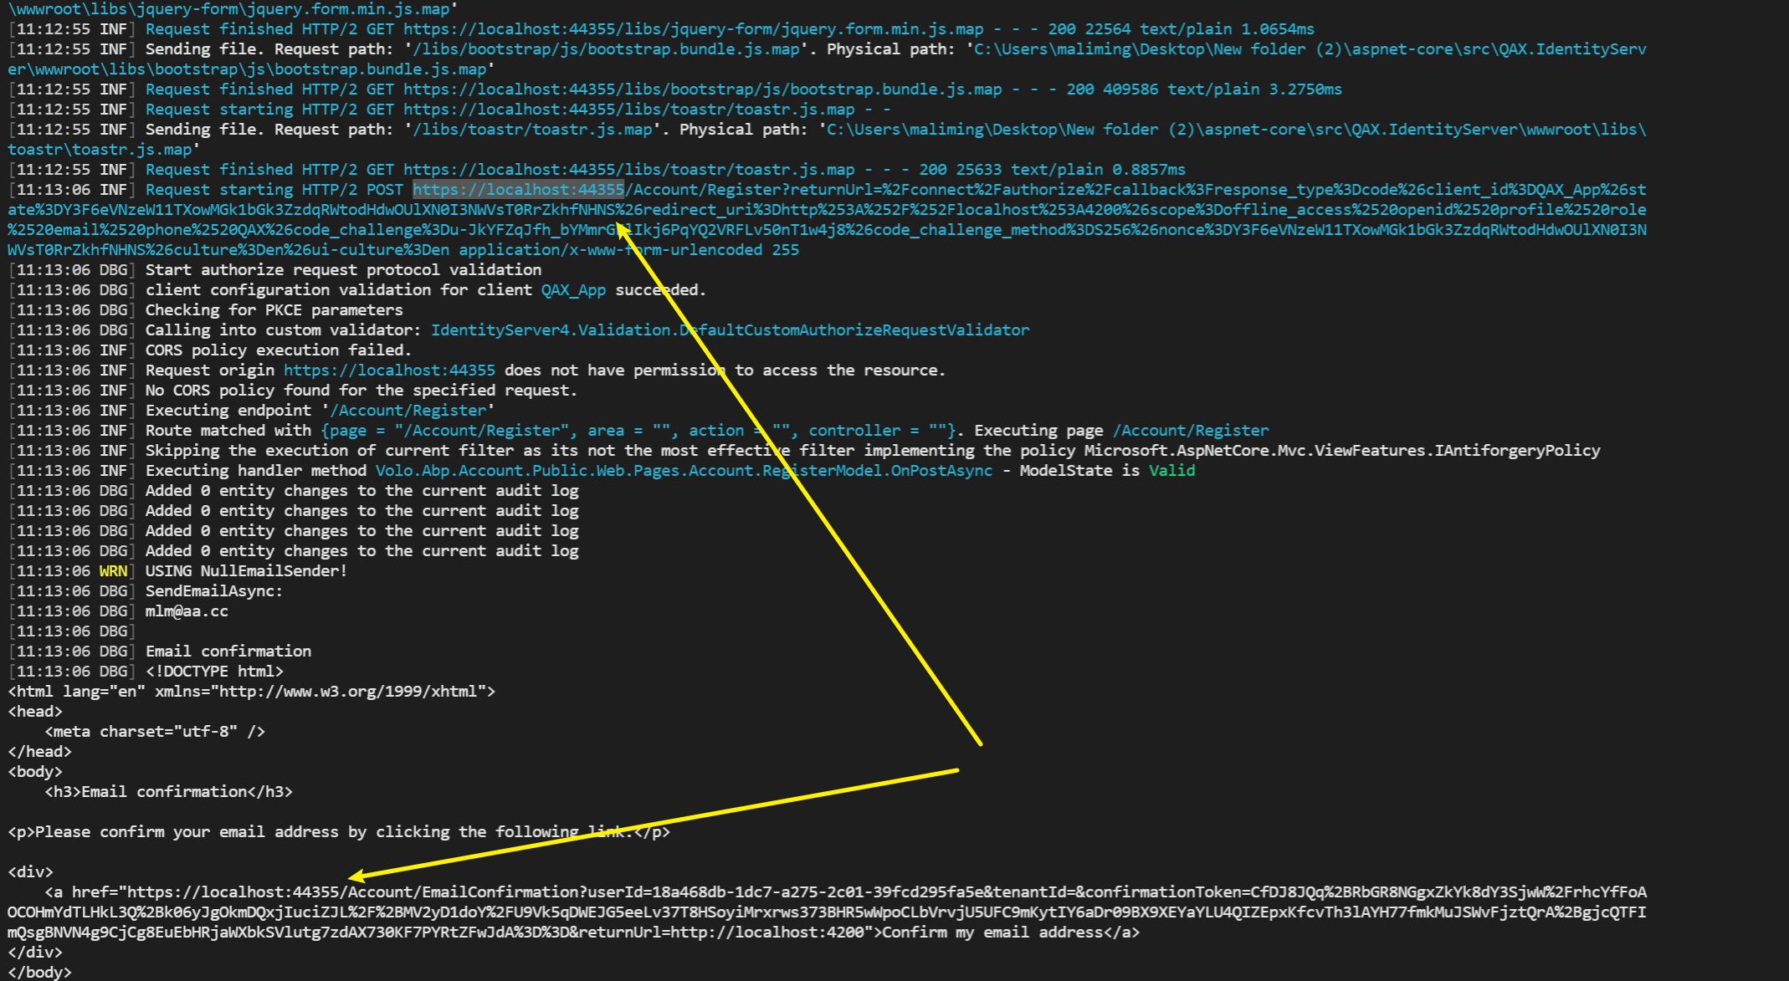1789x981 pixels.
Task: Click the toastr.js.map 'Request starting' URL
Action: 628,110
